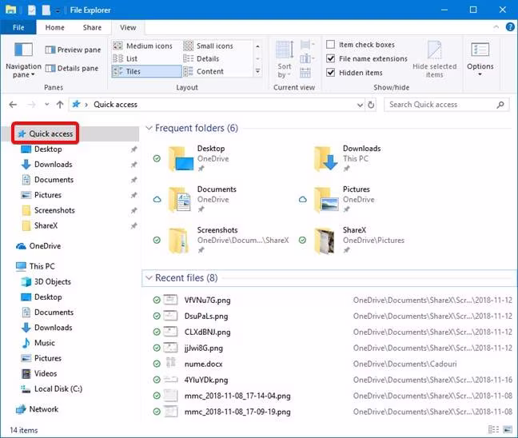Switch to details view status bar icon

[493, 429]
